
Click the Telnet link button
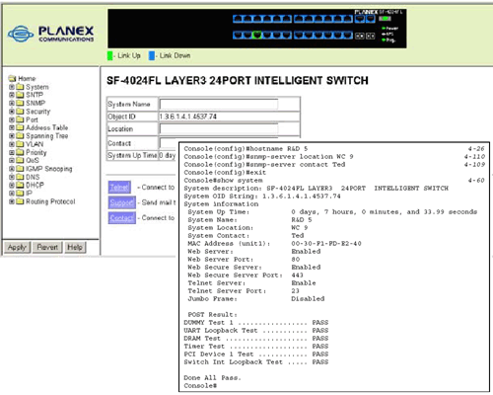pos(119,188)
